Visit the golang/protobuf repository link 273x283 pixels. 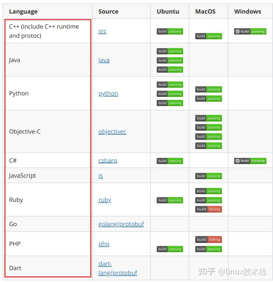tap(121, 224)
